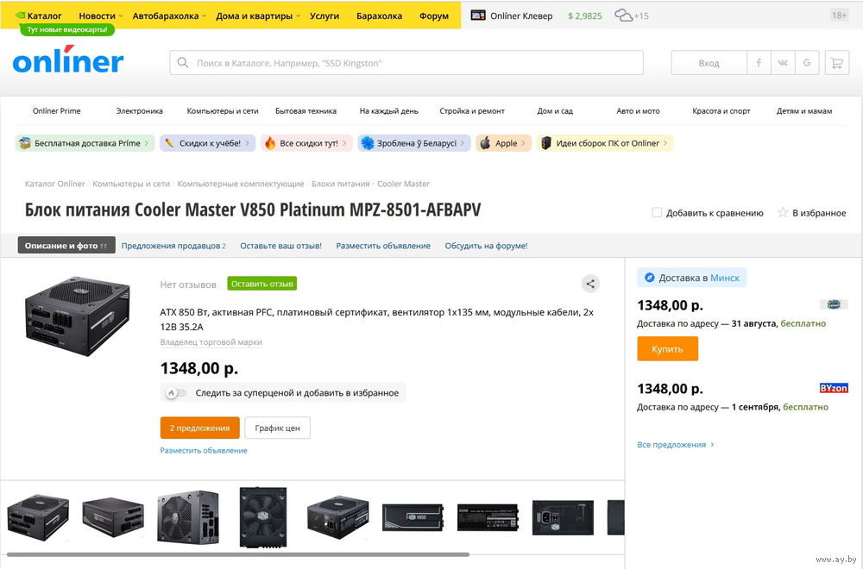Click the orange Купить button
This screenshot has width=863, height=569.
[x=668, y=348]
